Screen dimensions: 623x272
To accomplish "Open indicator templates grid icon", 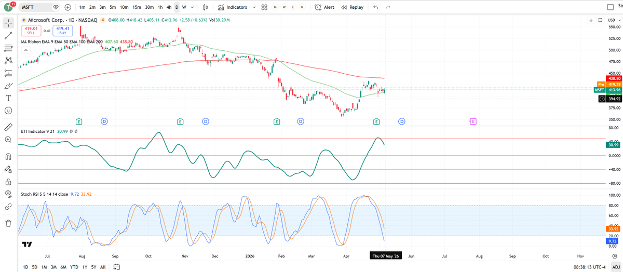I will click(x=264, y=7).
